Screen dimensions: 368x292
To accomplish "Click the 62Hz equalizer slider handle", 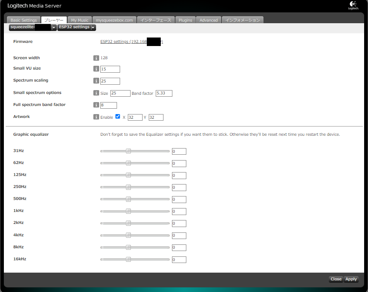I will tap(128, 163).
